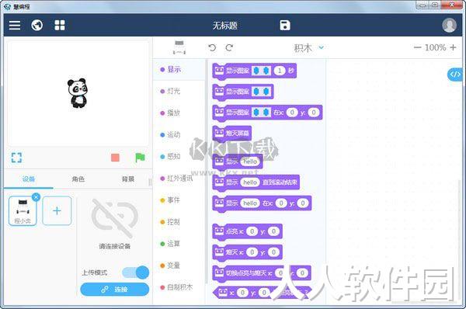Click the 100% zoom level text
This screenshot has height=309, width=466.
[435, 47]
